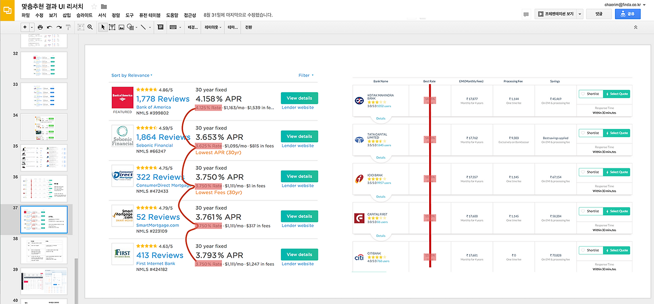
Task: Collapse the toolbar with the double chevron
Action: (636, 27)
